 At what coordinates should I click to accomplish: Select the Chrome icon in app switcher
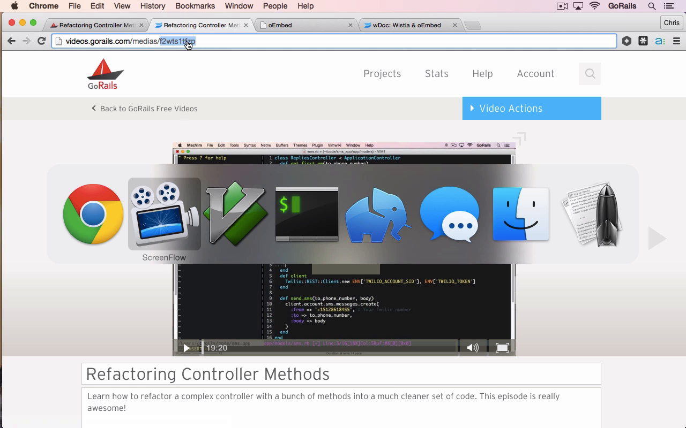click(93, 214)
